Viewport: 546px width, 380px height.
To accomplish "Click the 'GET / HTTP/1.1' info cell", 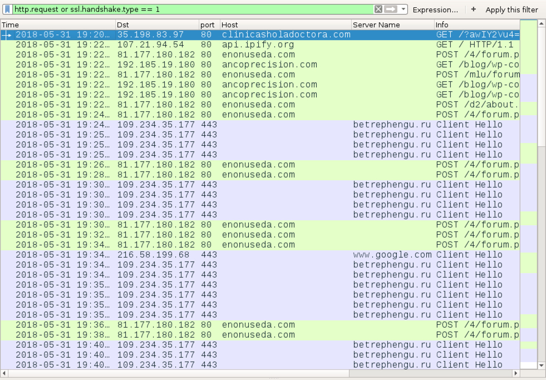I will [x=475, y=45].
